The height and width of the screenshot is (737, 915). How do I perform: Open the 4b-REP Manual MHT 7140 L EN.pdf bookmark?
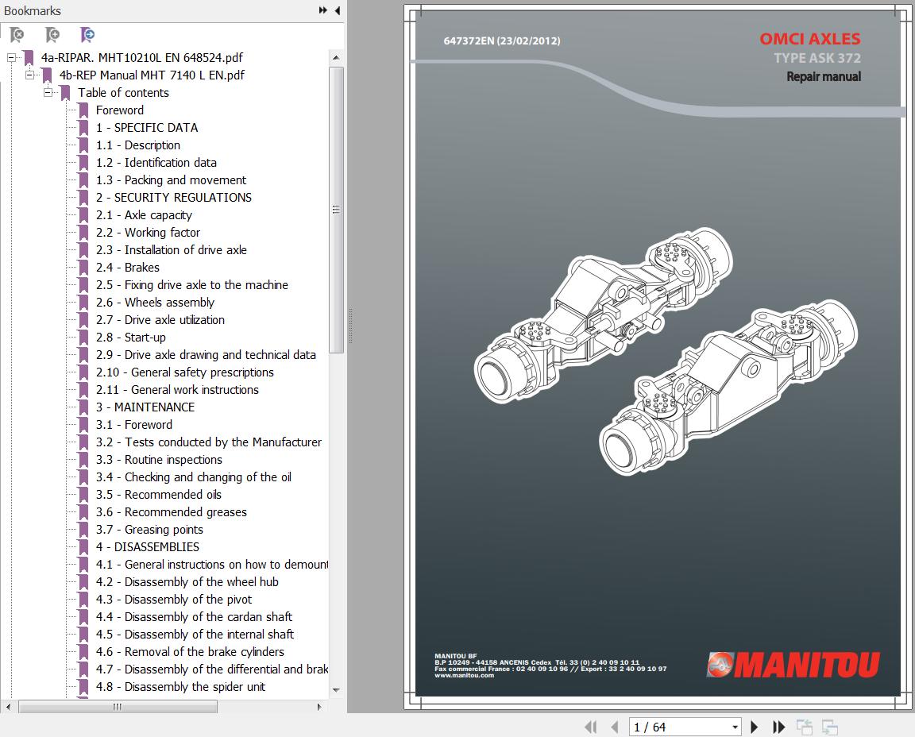152,75
